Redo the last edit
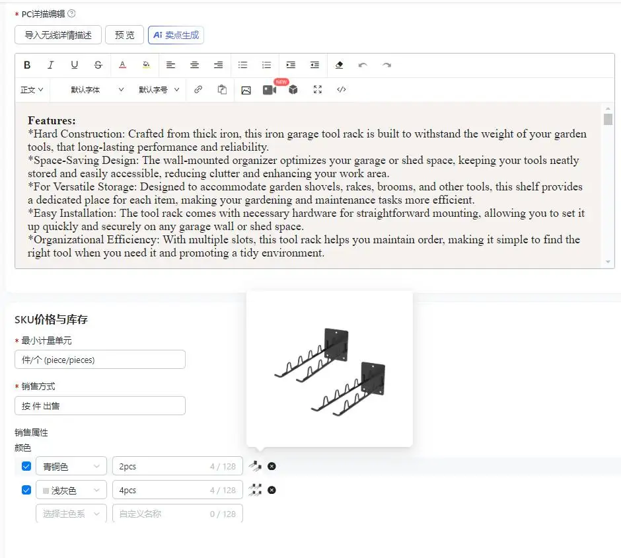Image resolution: width=621 pixels, height=558 pixels. click(387, 65)
